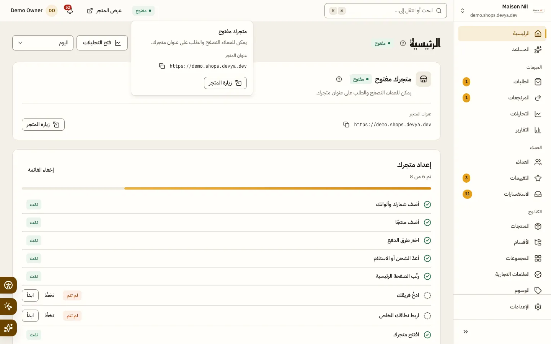Click the مفتوح badge beside الرئيسية heading
This screenshot has height=344, width=551.
tap(383, 43)
